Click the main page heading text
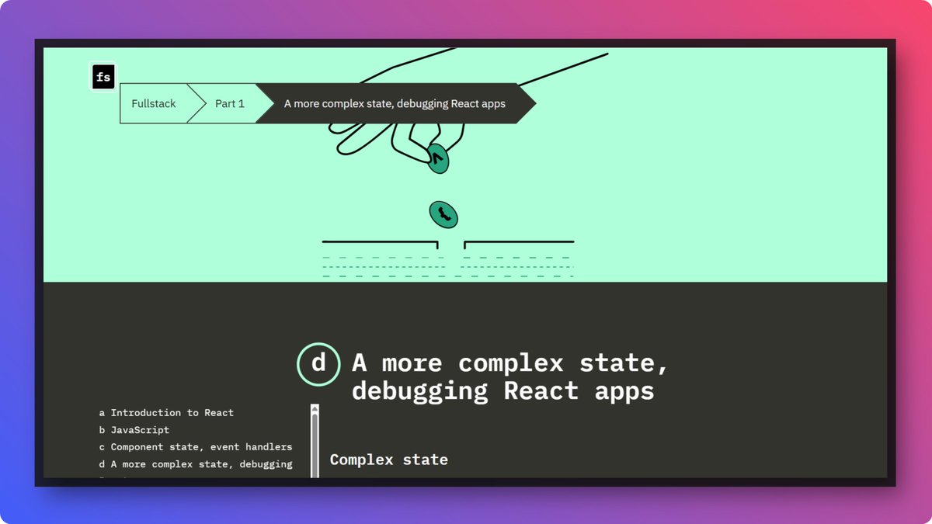 click(x=510, y=377)
